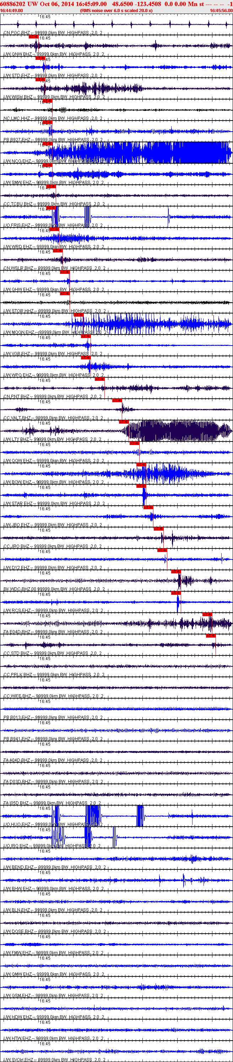Select the pick flag on the UW.SMW.EHZ trace

pyautogui.click(x=47, y=165)
